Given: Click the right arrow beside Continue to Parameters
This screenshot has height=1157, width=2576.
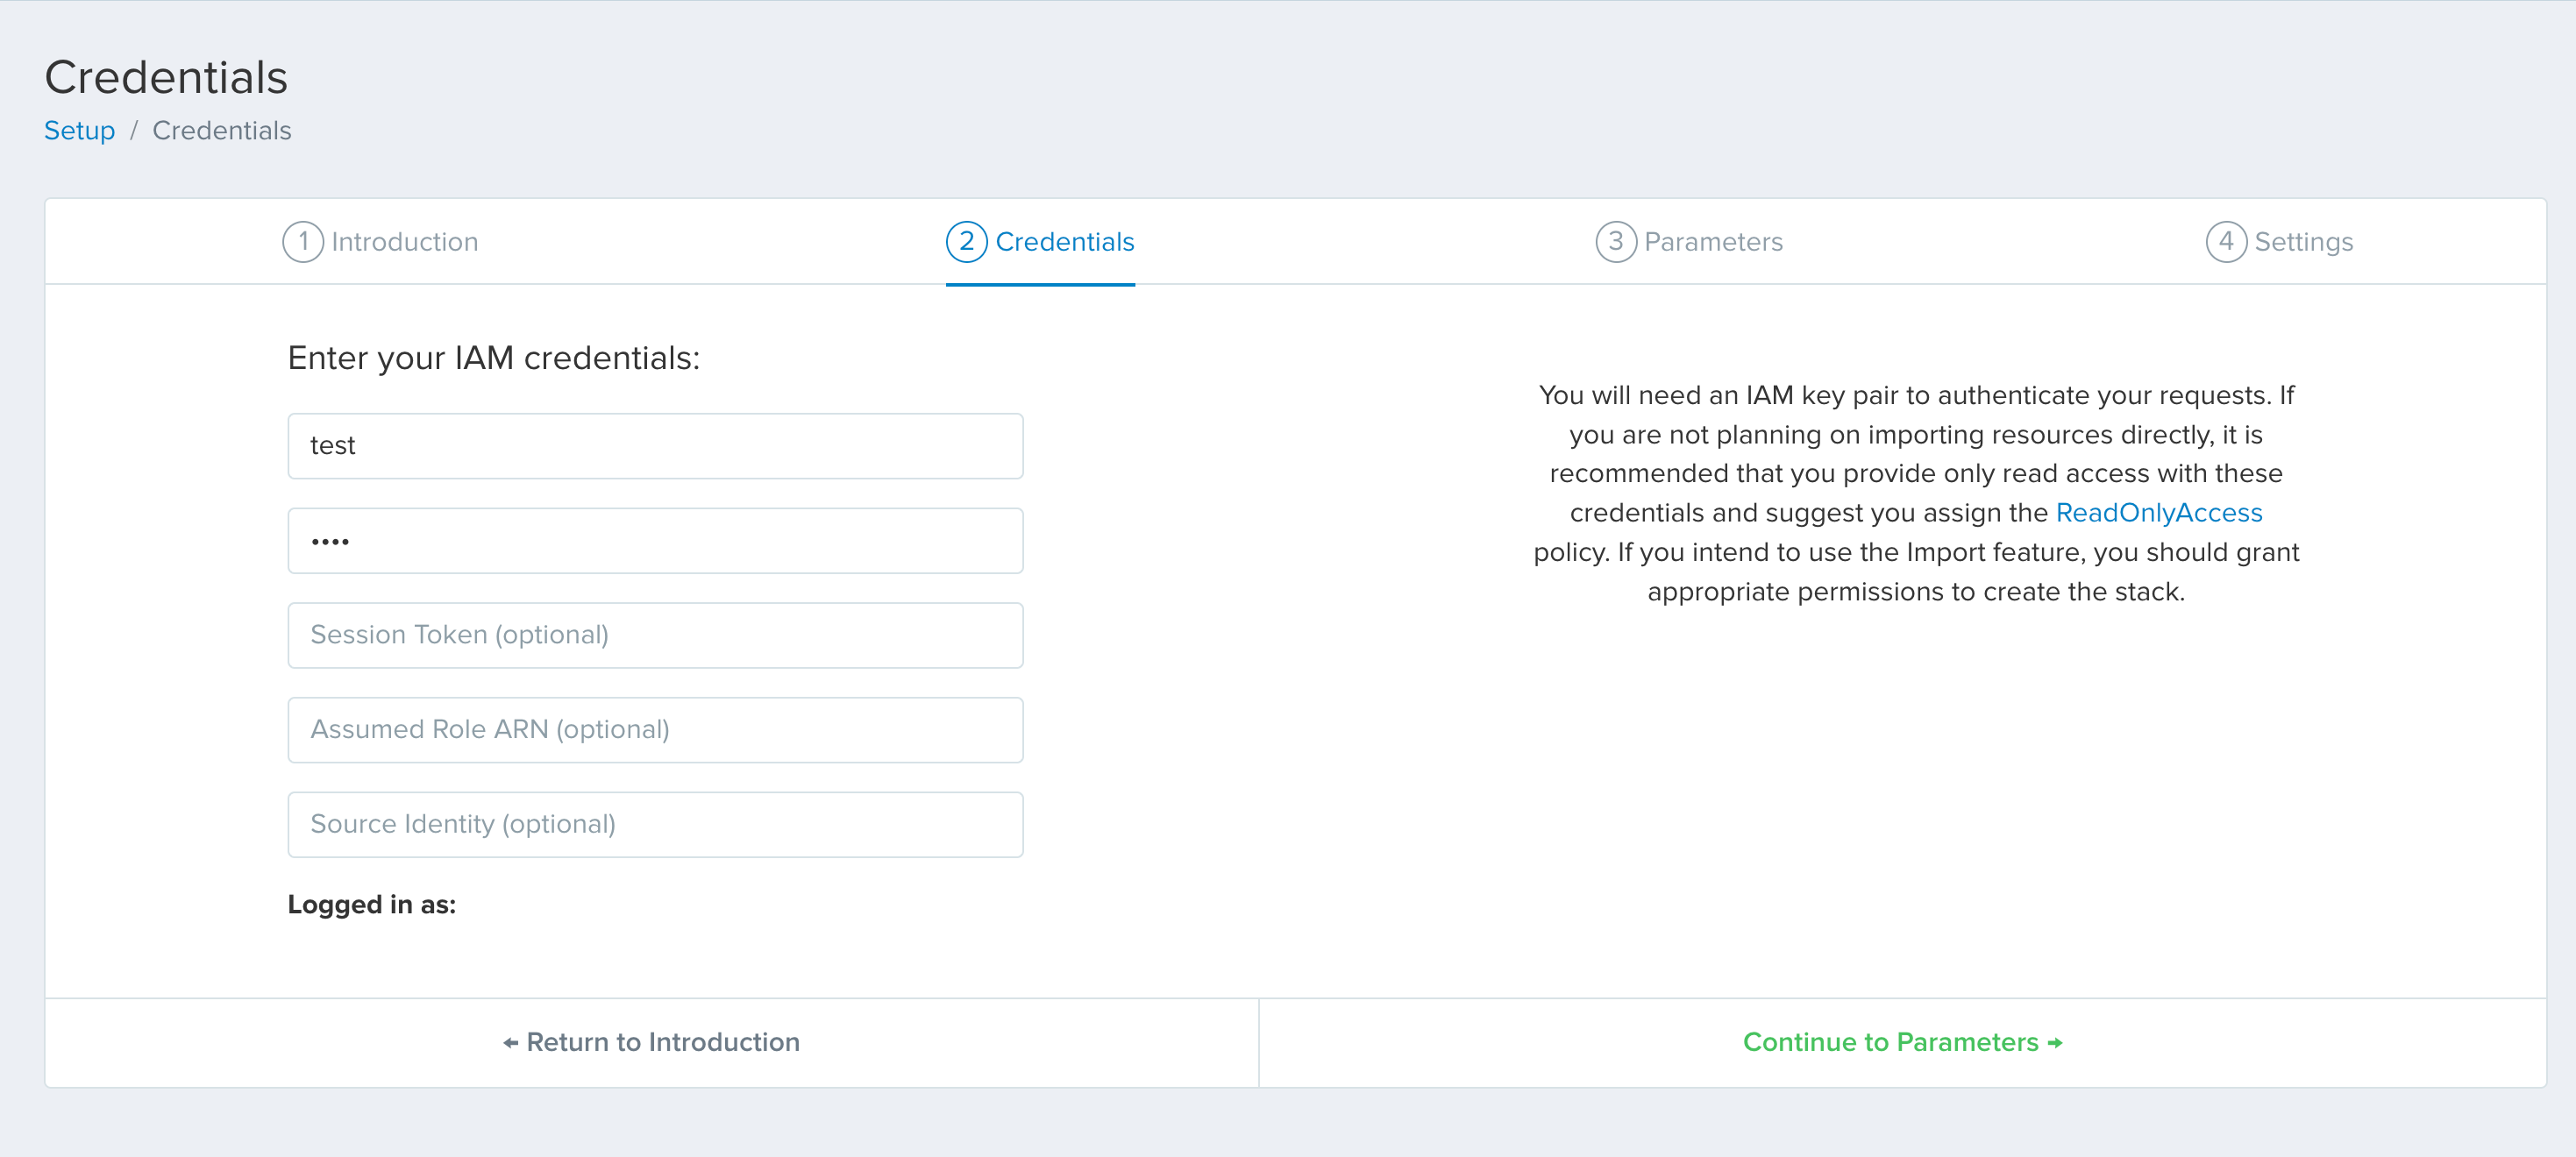Looking at the screenshot, I should [x=2054, y=1042].
